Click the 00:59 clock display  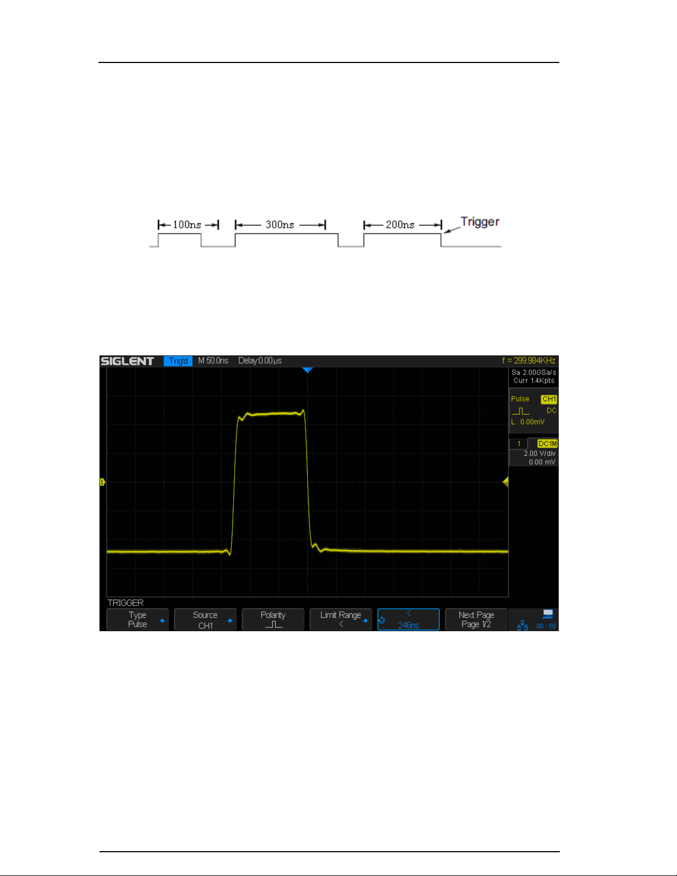(x=546, y=626)
